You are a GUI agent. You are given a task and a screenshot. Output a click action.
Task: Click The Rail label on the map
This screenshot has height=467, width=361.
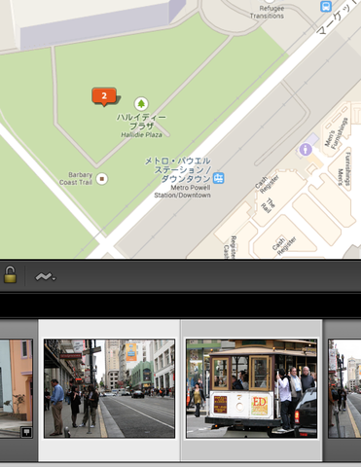click(270, 205)
